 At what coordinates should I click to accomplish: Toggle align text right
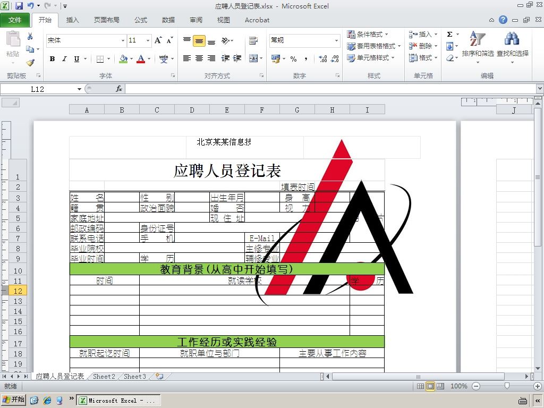pyautogui.click(x=211, y=58)
